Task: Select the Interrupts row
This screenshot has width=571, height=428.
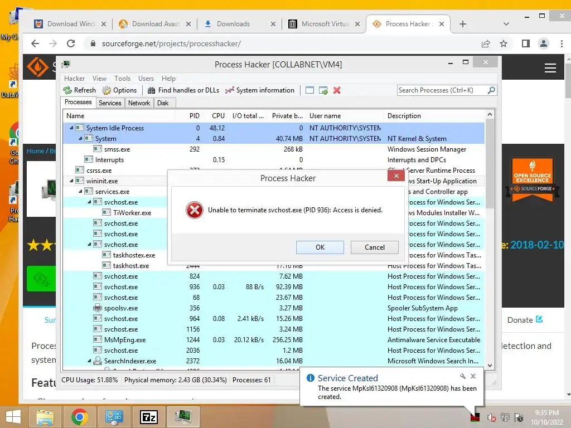Action: (x=274, y=159)
